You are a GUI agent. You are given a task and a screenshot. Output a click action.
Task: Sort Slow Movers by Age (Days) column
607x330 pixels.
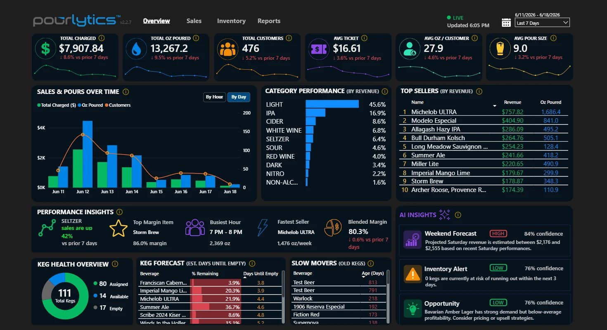point(372,273)
